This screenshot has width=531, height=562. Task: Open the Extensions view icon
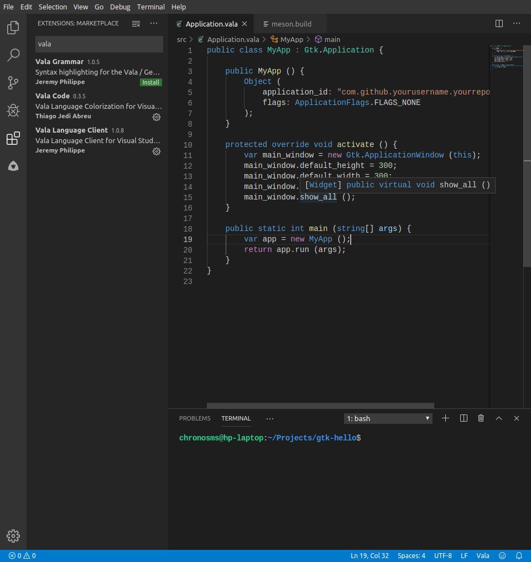pos(13,138)
